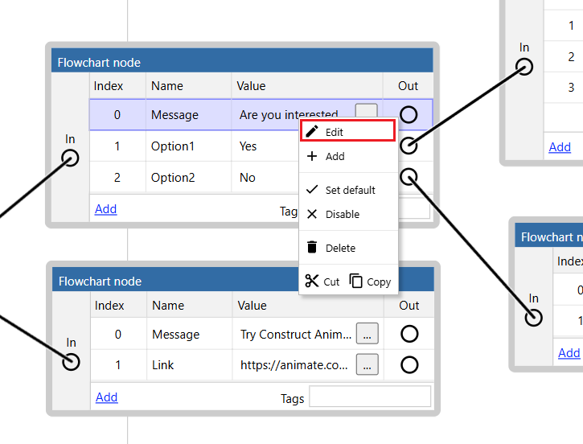
Task: Open ellipsis button next to Try Construct Anim value
Action: (x=367, y=334)
